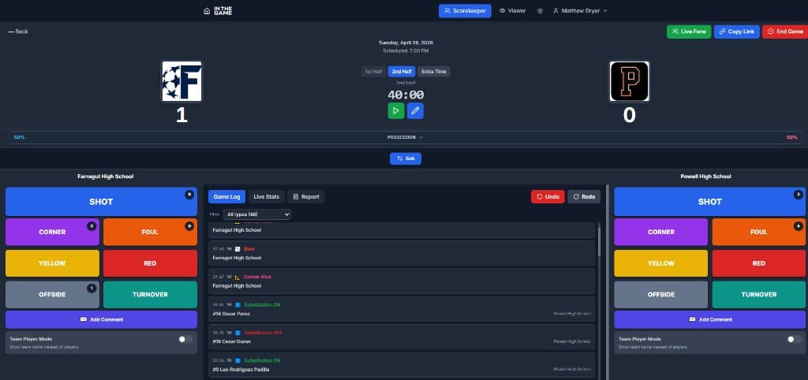The image size is (808, 380).
Task: Switch to Viewer mode
Action: click(x=512, y=11)
